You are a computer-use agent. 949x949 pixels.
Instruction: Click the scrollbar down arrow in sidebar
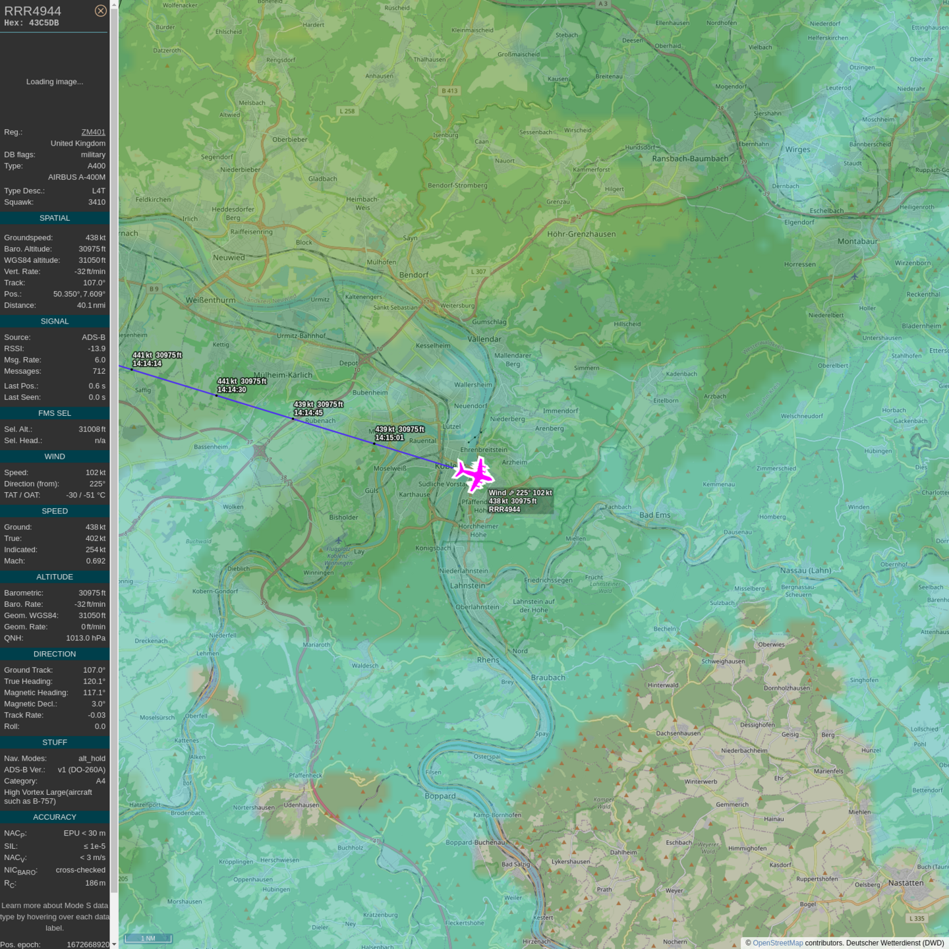point(114,944)
